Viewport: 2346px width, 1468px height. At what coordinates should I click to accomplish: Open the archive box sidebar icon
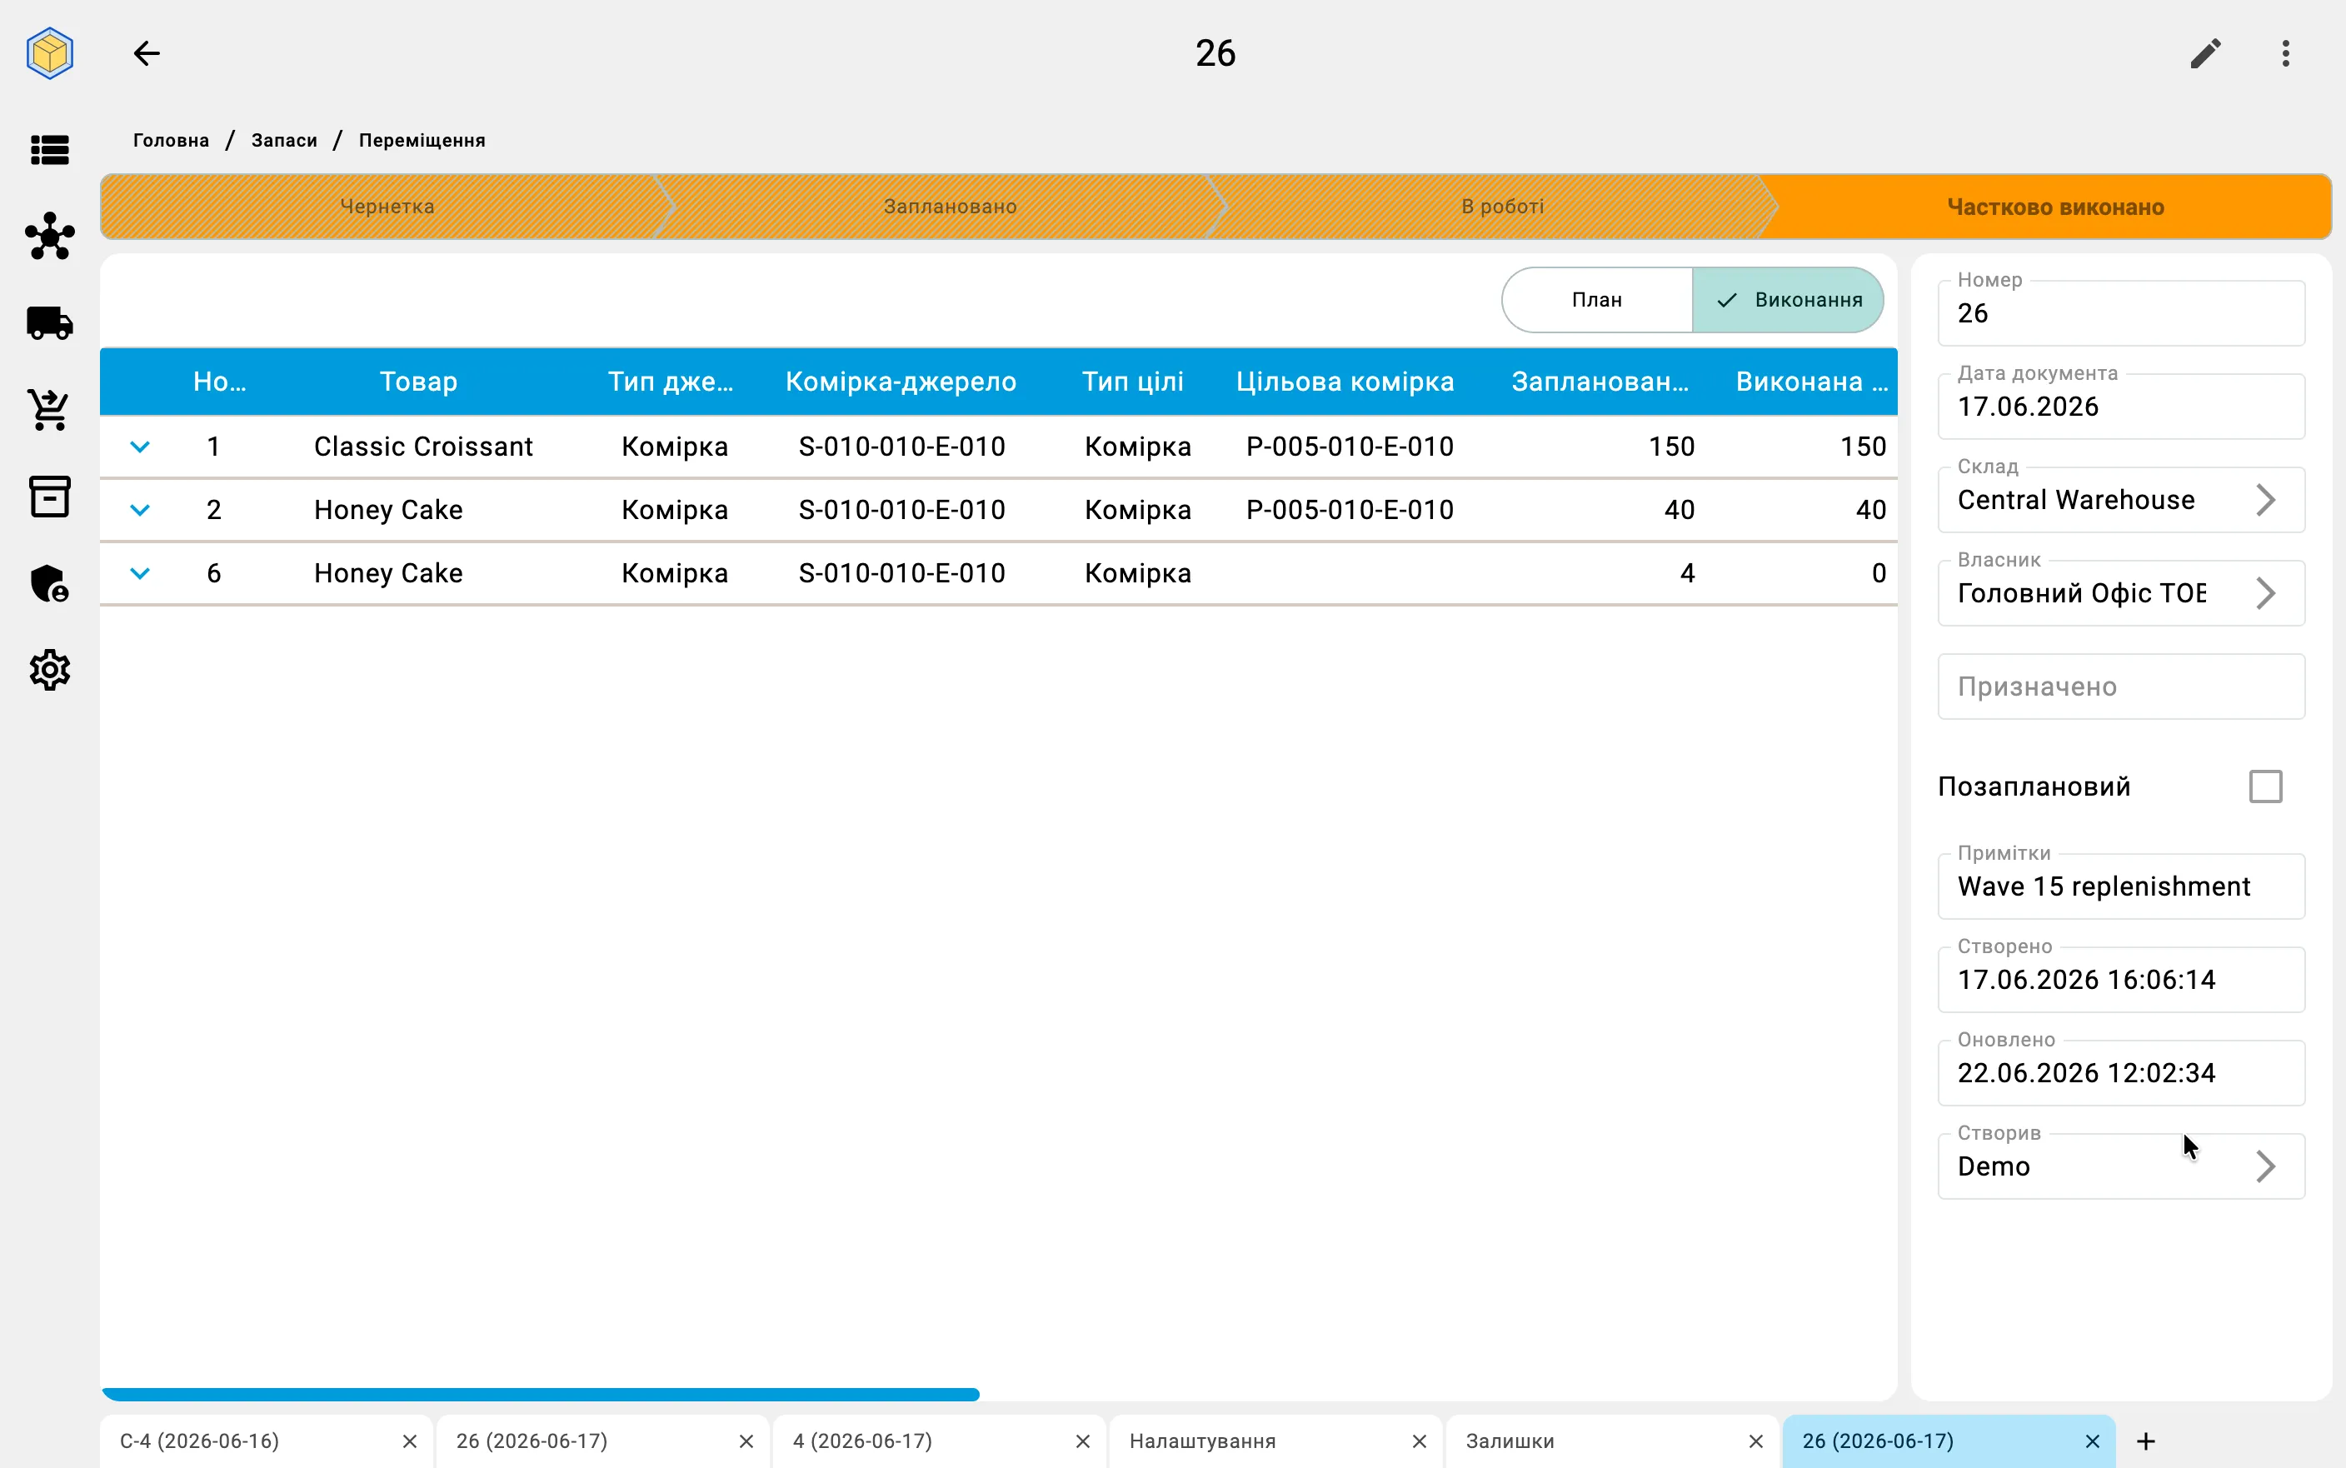[49, 496]
